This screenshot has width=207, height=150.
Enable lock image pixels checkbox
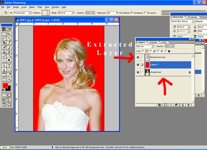151,51
